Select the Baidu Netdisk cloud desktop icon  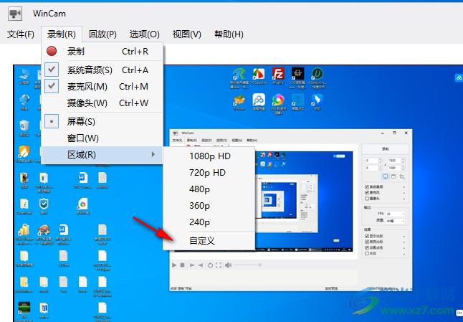pyautogui.click(x=259, y=100)
